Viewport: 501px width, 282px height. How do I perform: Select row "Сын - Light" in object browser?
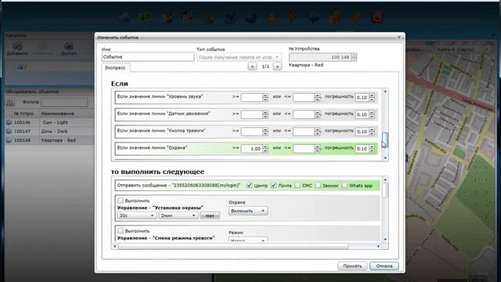click(x=49, y=122)
